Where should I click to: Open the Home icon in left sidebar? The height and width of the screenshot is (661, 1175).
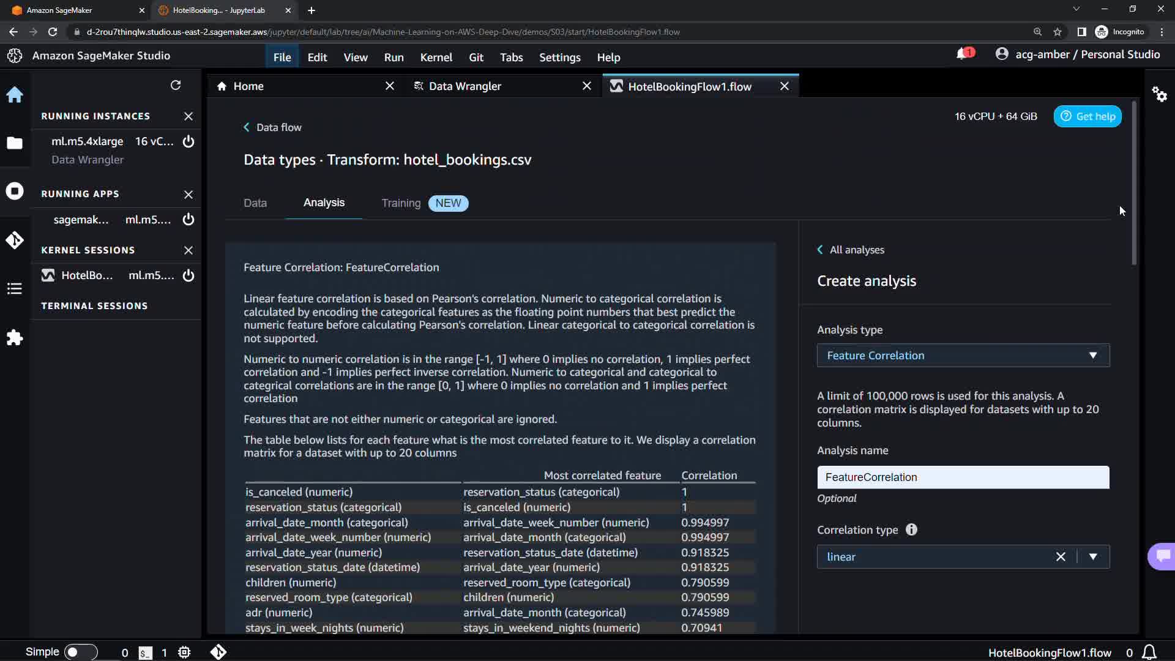click(15, 95)
